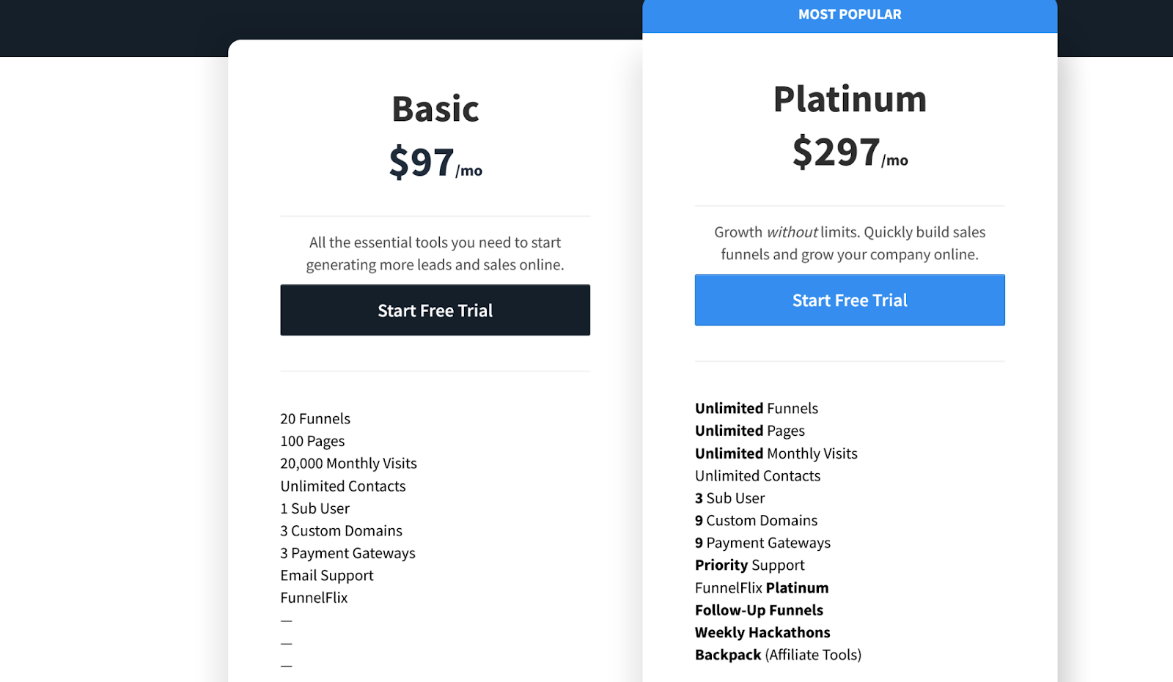Click the 100 Pages feature line
The height and width of the screenshot is (682, 1173).
coord(312,441)
